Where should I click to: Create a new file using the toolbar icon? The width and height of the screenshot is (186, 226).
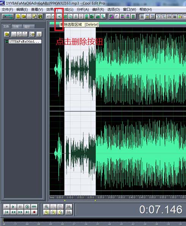coord(18,16)
